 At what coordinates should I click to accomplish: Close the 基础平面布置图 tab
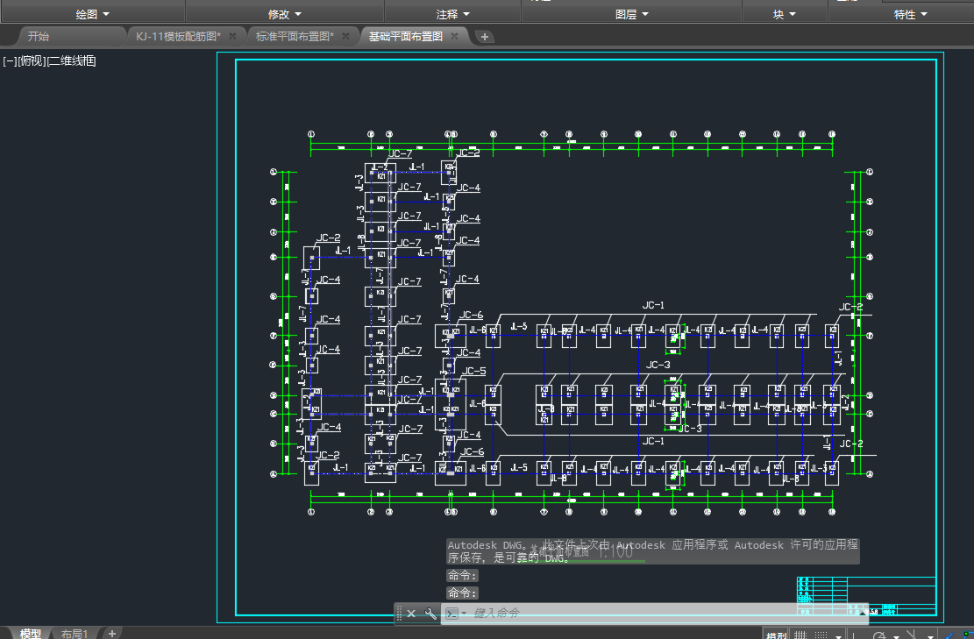point(454,36)
